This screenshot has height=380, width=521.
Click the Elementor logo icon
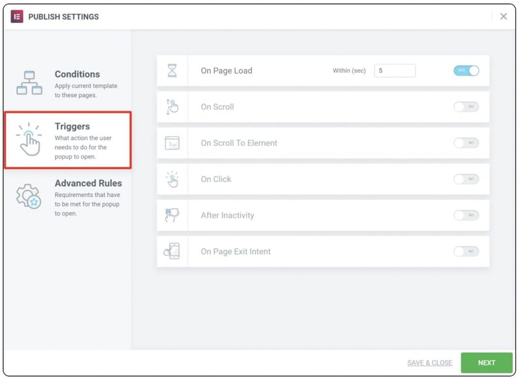(x=17, y=17)
